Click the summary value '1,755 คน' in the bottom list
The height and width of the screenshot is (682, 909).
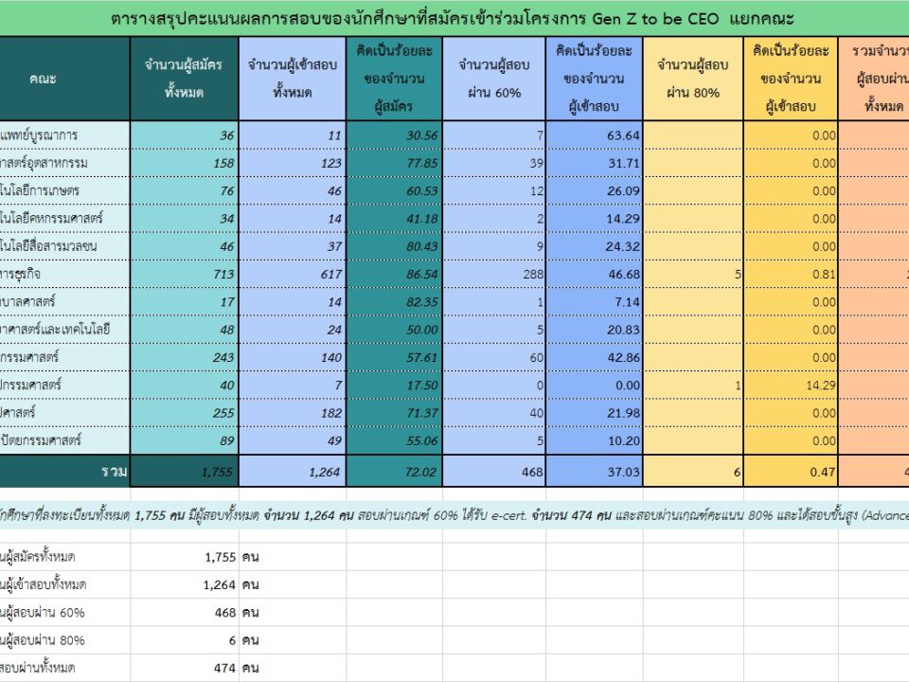click(x=231, y=557)
